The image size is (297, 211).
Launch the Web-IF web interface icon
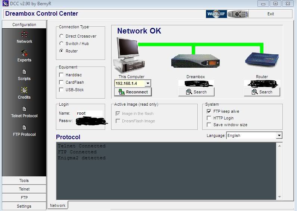[x=216, y=14]
